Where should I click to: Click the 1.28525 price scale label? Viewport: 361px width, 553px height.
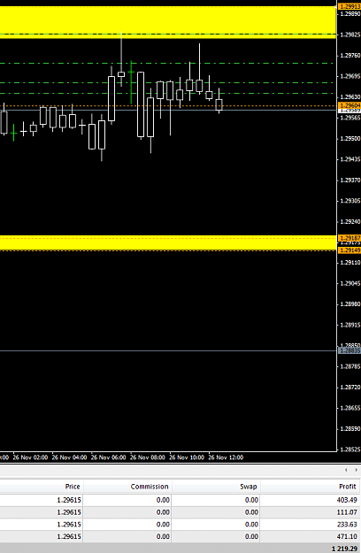click(x=350, y=449)
